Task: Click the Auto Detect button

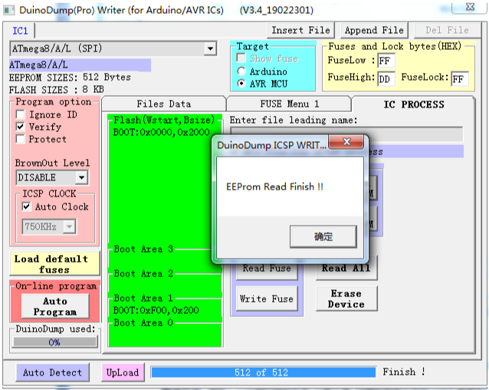Action: tap(52, 372)
